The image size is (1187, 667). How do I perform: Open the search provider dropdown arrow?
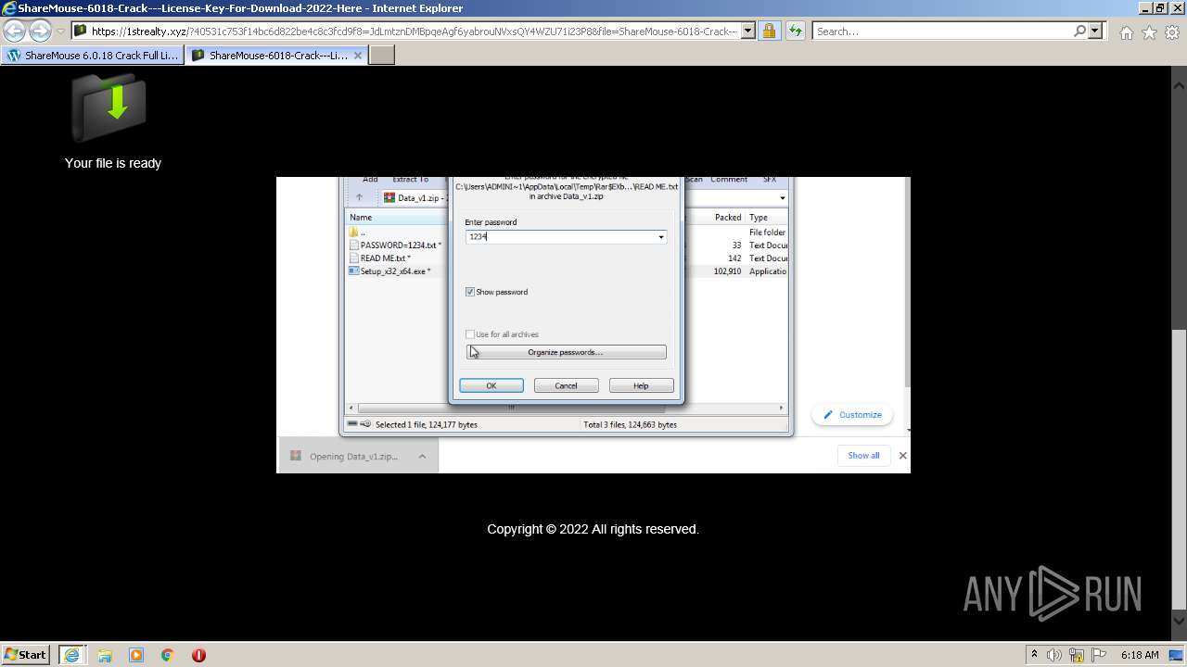1095,31
